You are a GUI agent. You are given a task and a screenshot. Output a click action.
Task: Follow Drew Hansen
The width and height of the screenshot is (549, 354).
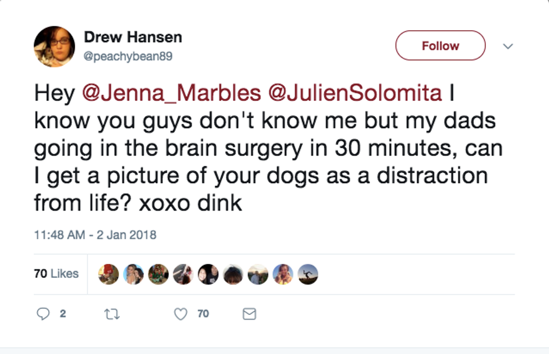pos(440,46)
